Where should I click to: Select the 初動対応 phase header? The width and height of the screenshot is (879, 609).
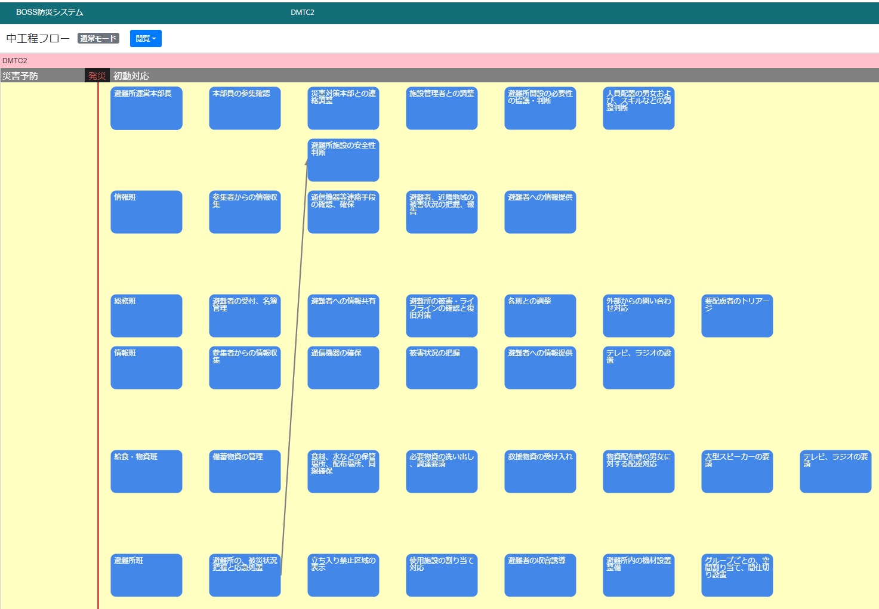click(x=131, y=76)
